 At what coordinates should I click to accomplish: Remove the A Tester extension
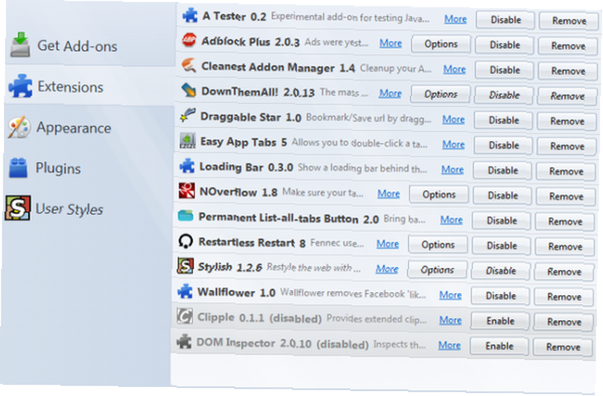pyautogui.click(x=569, y=20)
